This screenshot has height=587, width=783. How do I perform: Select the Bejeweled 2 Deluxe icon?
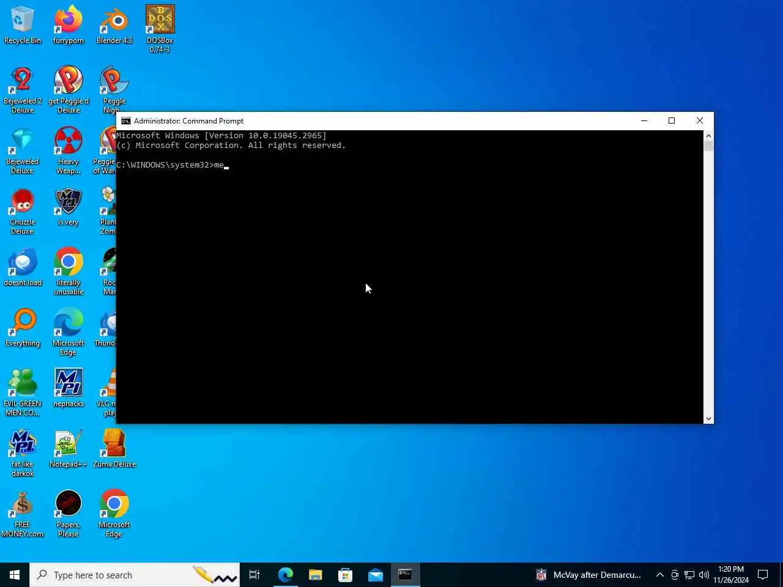coord(23,90)
